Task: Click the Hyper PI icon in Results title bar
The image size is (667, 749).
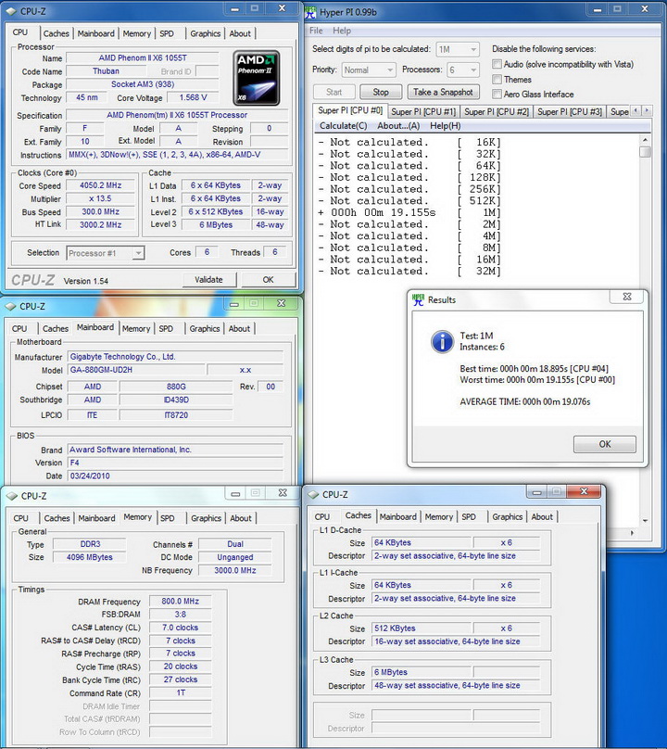Action: click(418, 299)
